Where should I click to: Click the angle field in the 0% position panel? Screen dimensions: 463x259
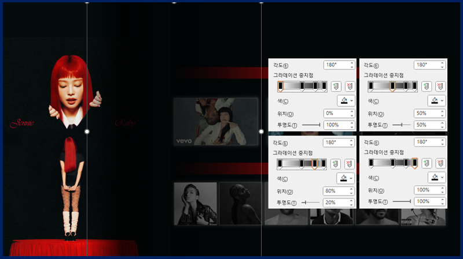point(339,65)
